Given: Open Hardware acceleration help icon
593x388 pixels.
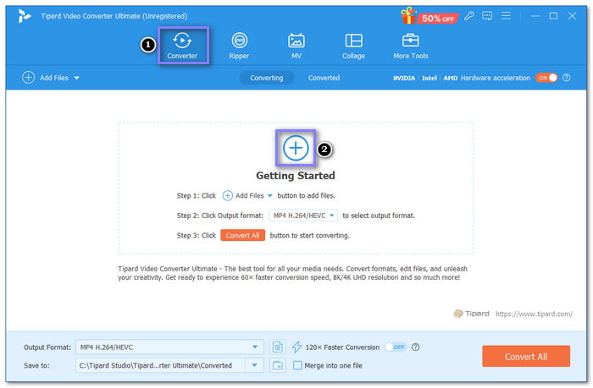Looking at the screenshot, I should [566, 78].
